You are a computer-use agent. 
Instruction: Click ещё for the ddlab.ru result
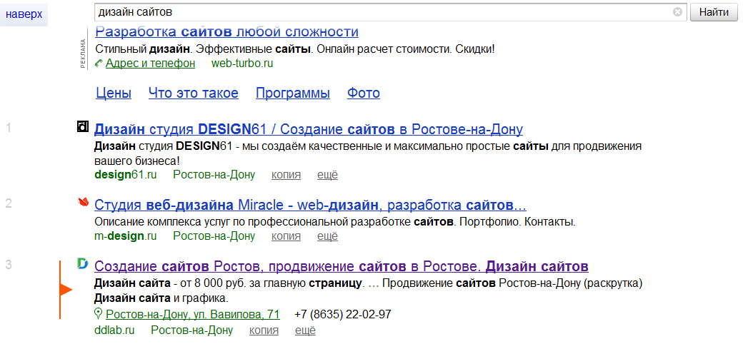click(305, 330)
